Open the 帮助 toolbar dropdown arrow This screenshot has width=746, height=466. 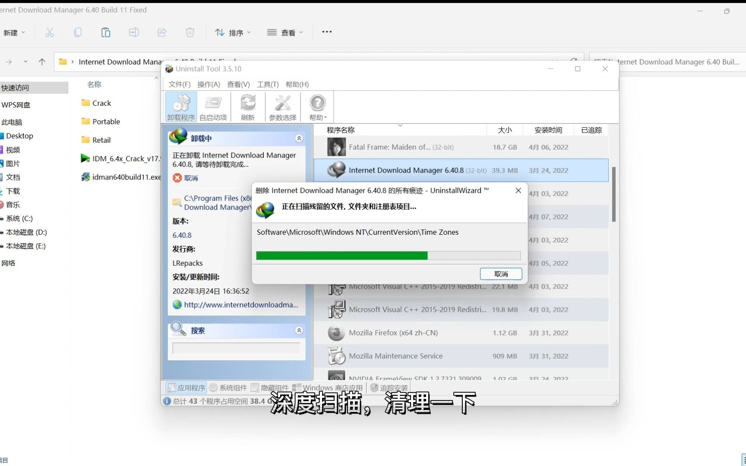tap(326, 118)
